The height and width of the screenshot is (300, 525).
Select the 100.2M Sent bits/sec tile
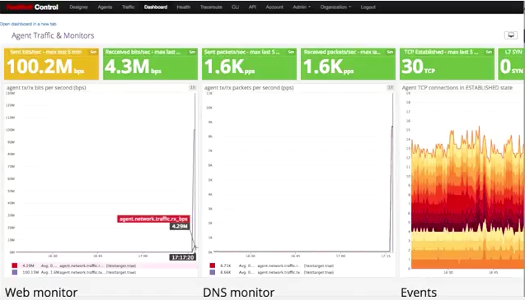(x=51, y=64)
